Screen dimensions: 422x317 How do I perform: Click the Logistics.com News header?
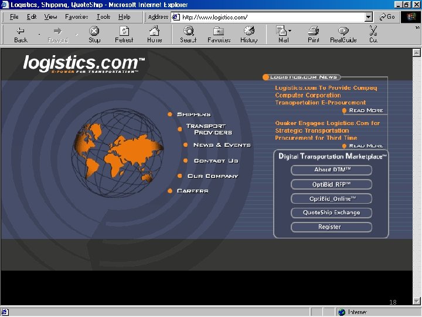click(303, 77)
